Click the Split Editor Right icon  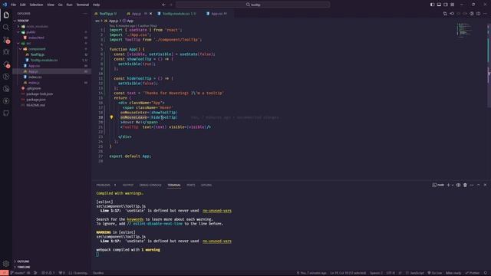point(478,14)
